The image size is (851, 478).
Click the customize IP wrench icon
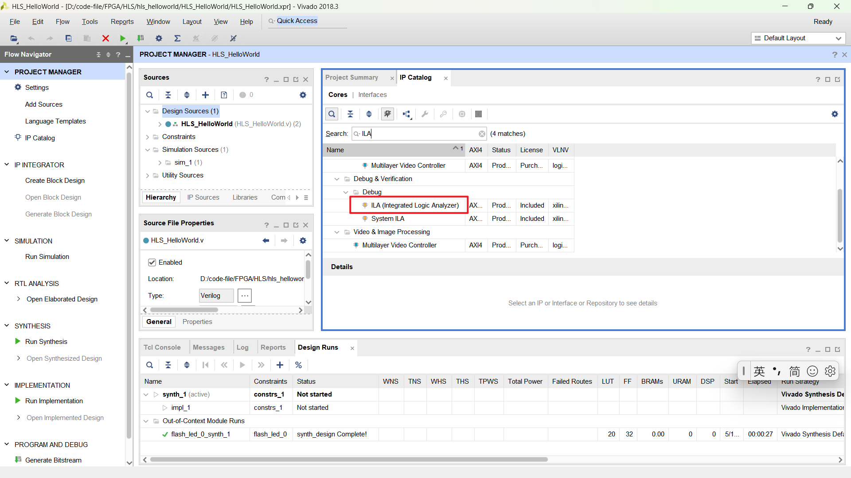pyautogui.click(x=425, y=114)
